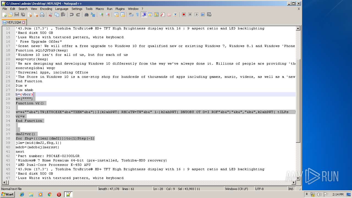
Task: Start macro recording with the red record button
Action: (x=184, y=15)
